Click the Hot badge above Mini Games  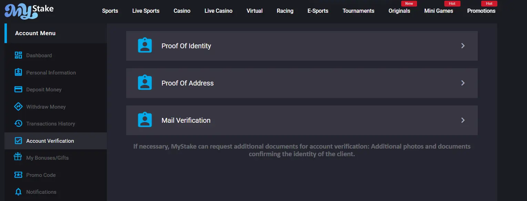click(x=452, y=3)
